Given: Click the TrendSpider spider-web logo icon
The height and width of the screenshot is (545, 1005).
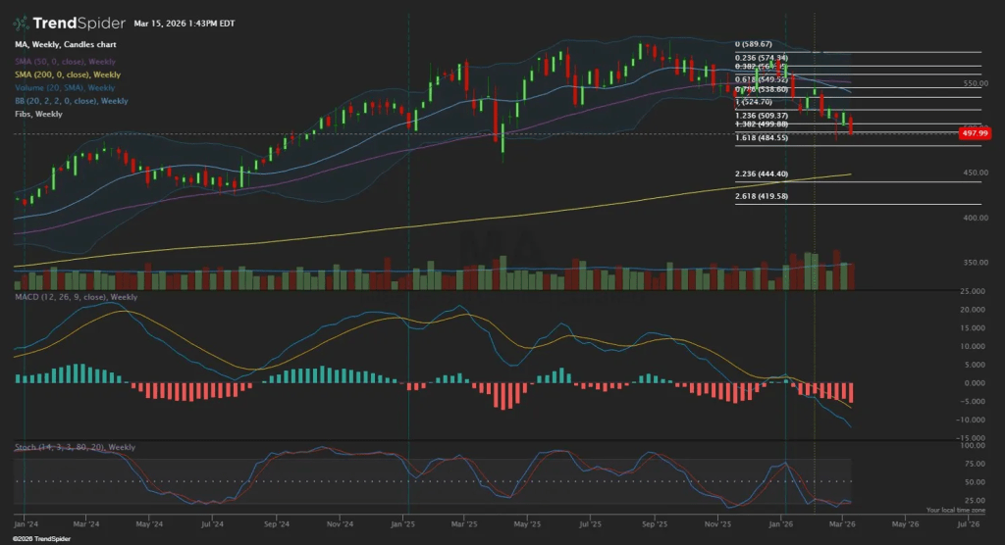Looking at the screenshot, I should click(x=21, y=23).
